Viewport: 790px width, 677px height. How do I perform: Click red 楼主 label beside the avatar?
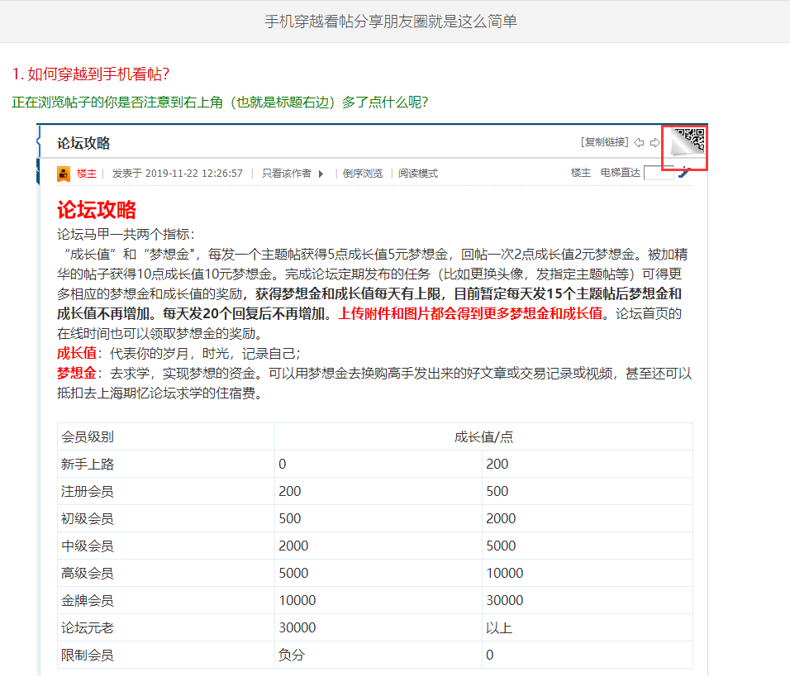(86, 174)
